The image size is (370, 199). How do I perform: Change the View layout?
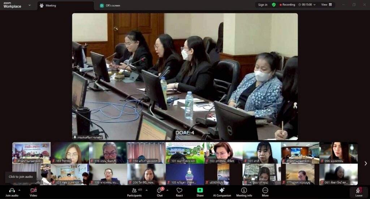coord(326,5)
